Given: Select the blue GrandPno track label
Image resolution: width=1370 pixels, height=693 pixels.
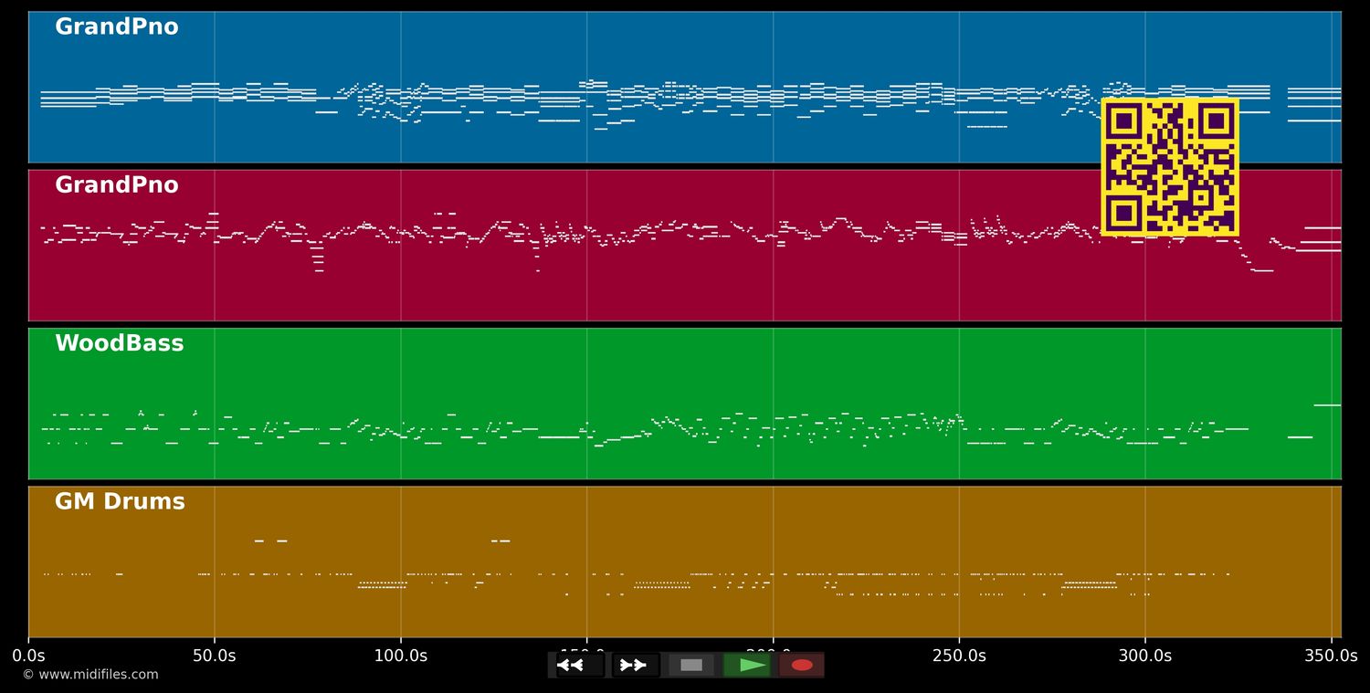Looking at the screenshot, I should pyautogui.click(x=116, y=27).
